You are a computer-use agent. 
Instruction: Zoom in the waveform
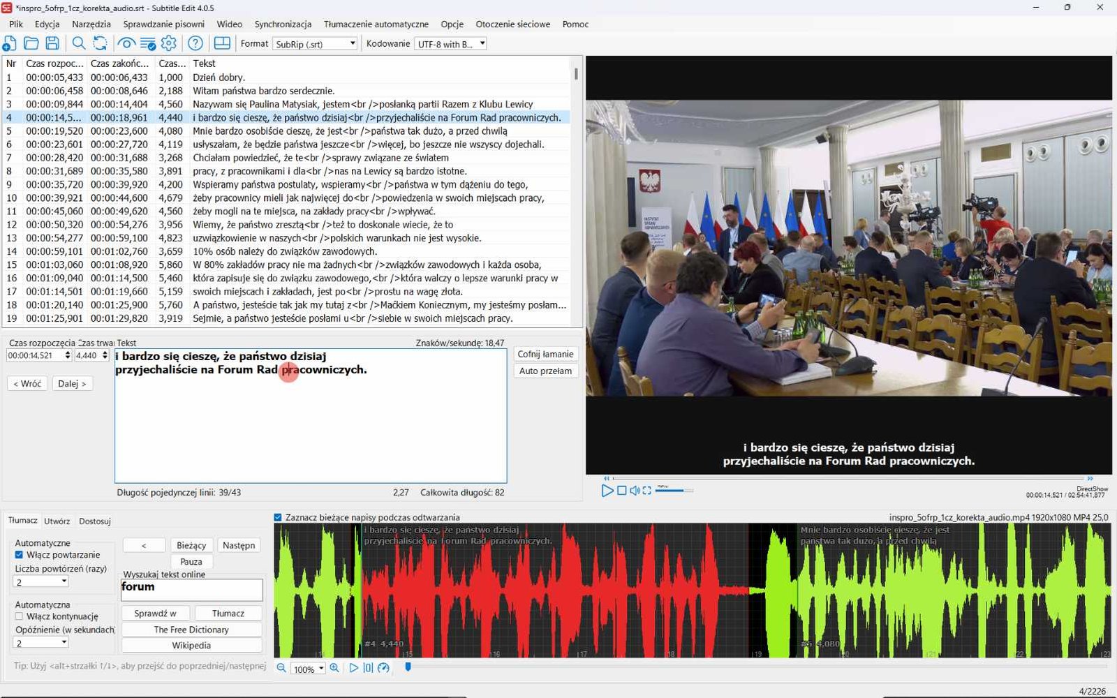[x=334, y=668]
